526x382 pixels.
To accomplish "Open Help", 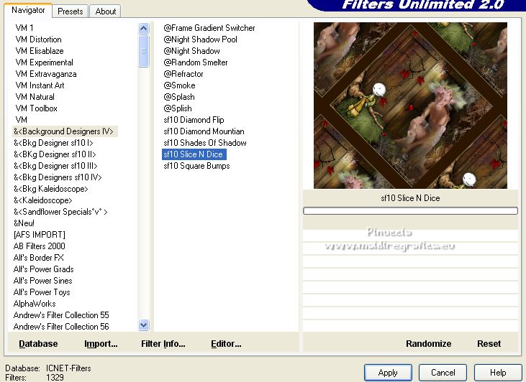I will (x=498, y=373).
